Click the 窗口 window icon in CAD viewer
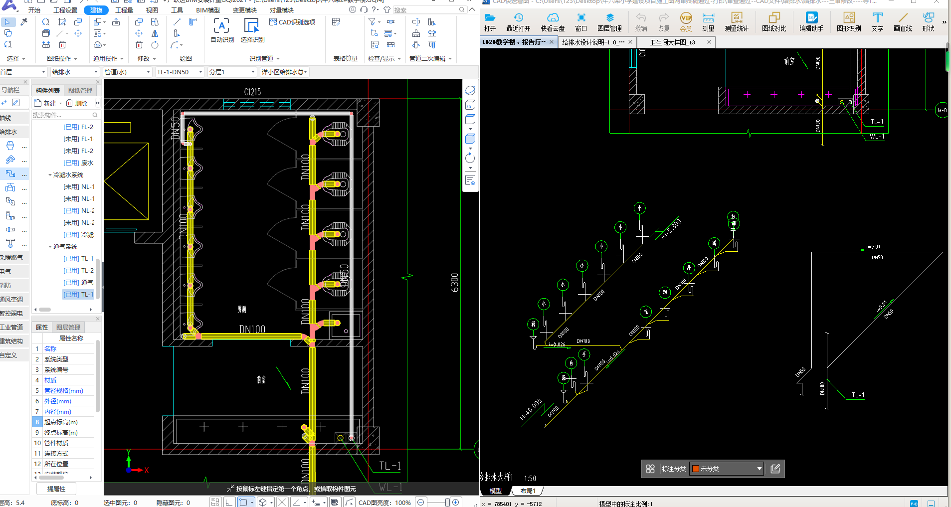 581,23
